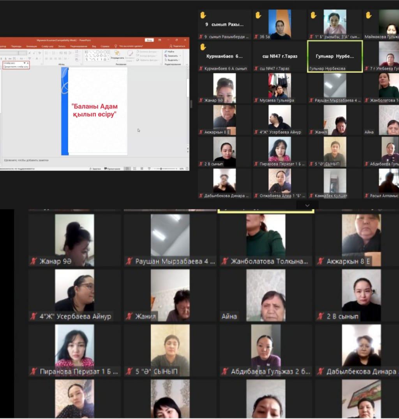The width and height of the screenshot is (399, 419).
Task: Open dropdown arrow in Слайд-шоу floating box
Action: 25,63
